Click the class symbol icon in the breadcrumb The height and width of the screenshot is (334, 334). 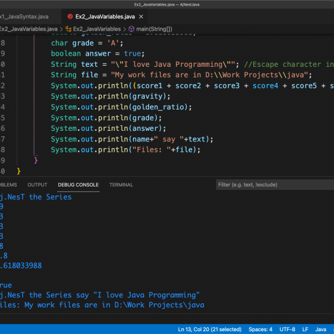point(68,29)
